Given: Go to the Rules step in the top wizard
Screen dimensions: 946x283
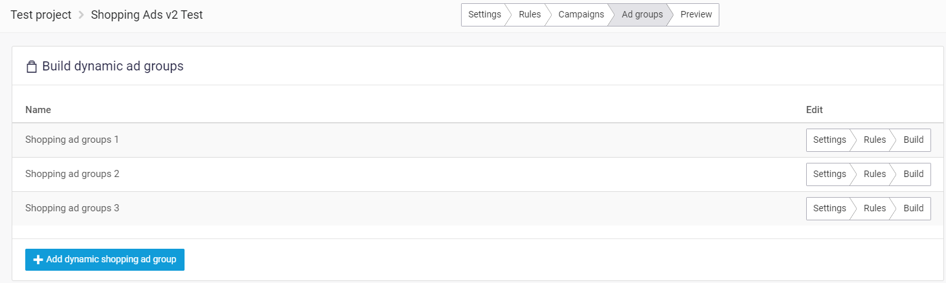Looking at the screenshot, I should [529, 15].
